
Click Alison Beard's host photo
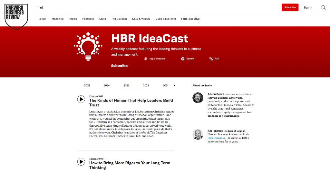point(198,98)
